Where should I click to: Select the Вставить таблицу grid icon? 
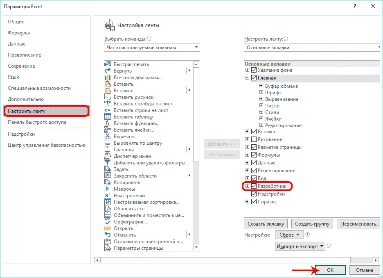[x=108, y=117]
